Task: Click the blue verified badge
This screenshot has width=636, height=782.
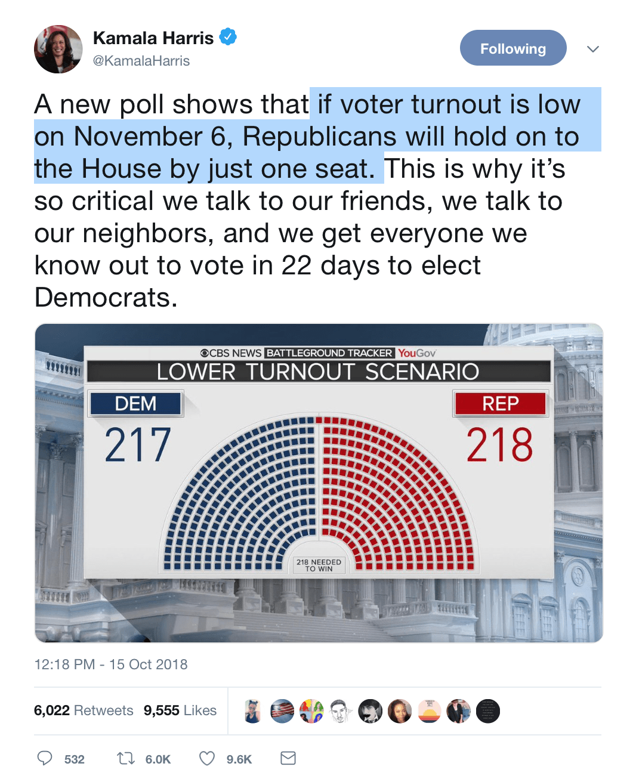Action: click(x=228, y=37)
